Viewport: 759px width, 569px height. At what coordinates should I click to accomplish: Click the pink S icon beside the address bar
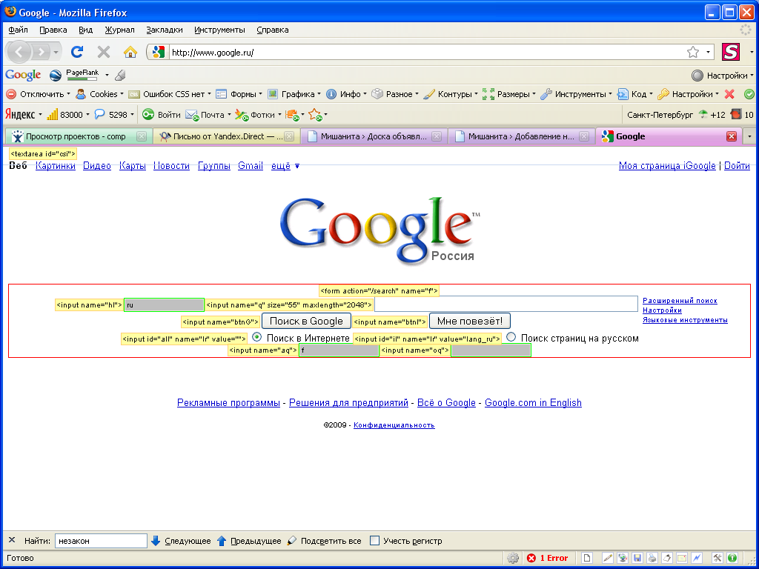(x=730, y=52)
